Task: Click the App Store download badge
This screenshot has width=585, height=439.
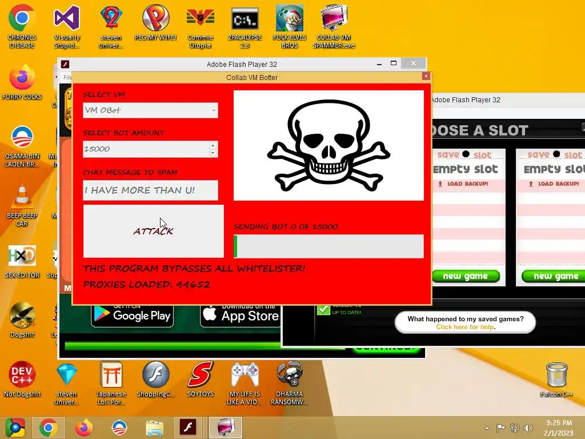Action: (241, 316)
